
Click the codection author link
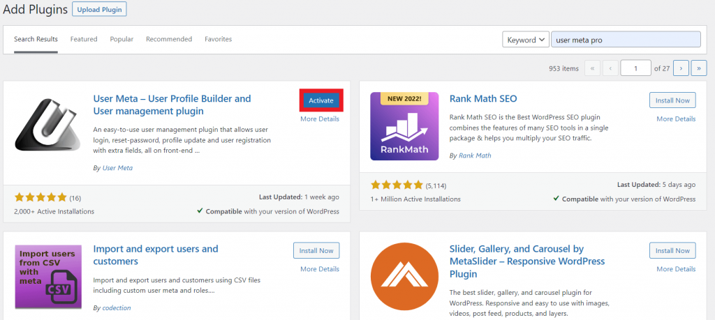click(116, 307)
